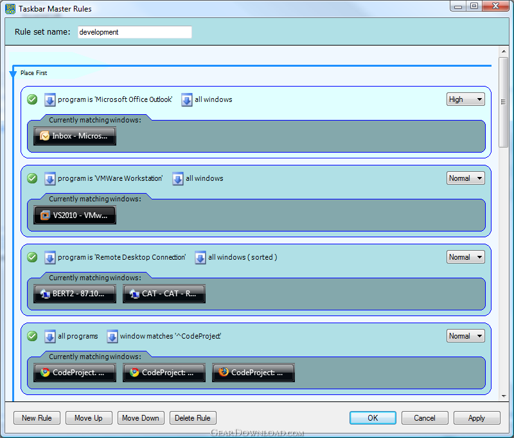Click the New Rule button
The width and height of the screenshot is (514, 438).
tap(37, 418)
